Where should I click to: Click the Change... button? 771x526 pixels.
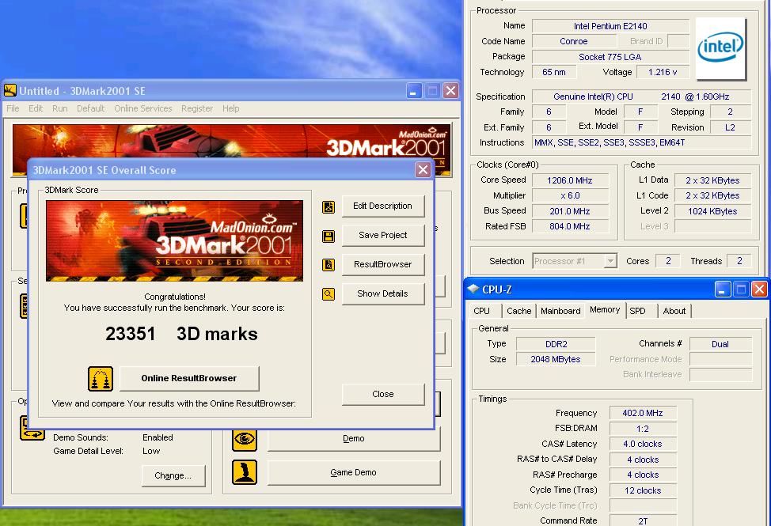pyautogui.click(x=173, y=475)
